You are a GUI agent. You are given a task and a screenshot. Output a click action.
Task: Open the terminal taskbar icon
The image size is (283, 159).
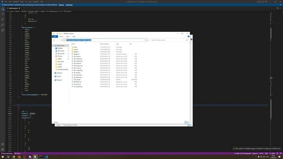tap(41, 157)
